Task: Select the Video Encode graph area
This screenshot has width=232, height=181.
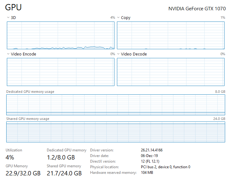Action: pyautogui.click(x=60, y=72)
